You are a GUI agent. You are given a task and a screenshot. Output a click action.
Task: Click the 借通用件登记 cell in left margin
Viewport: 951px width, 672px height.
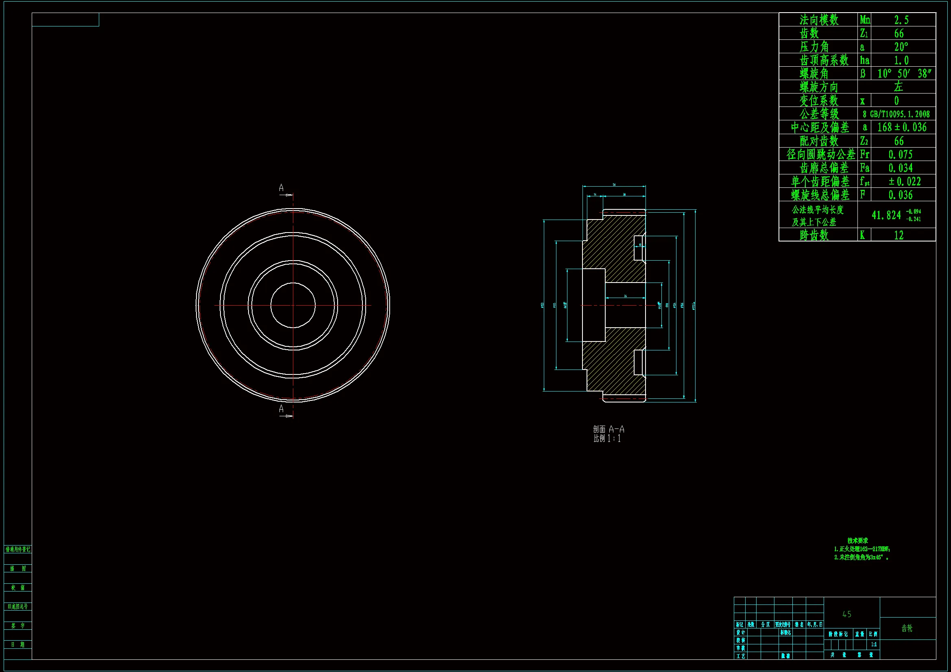(18, 550)
